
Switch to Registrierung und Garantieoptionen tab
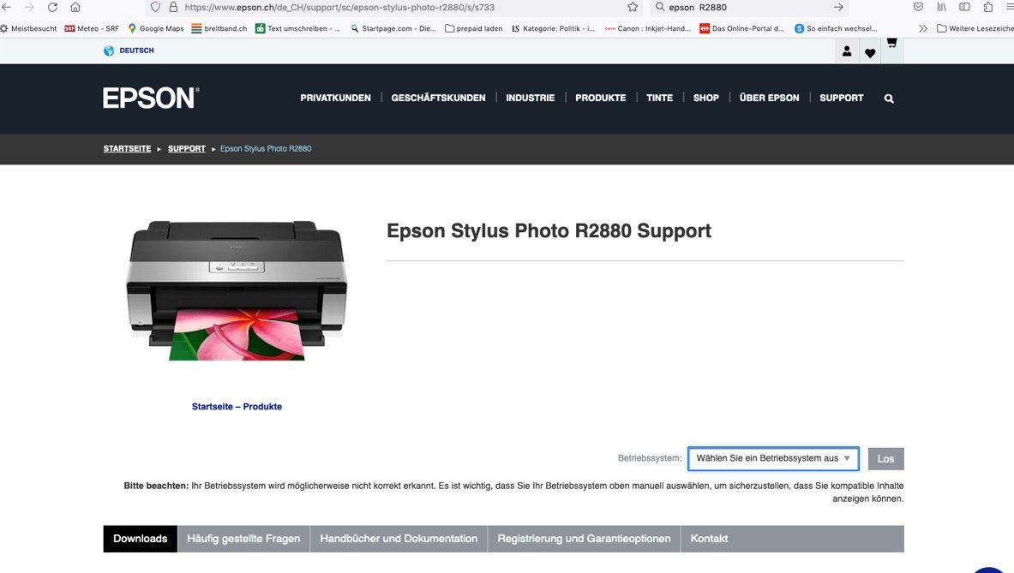pyautogui.click(x=584, y=539)
